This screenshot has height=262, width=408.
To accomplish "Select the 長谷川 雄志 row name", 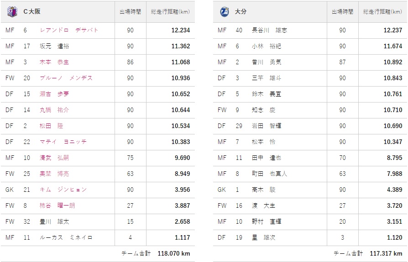I will (x=269, y=30).
